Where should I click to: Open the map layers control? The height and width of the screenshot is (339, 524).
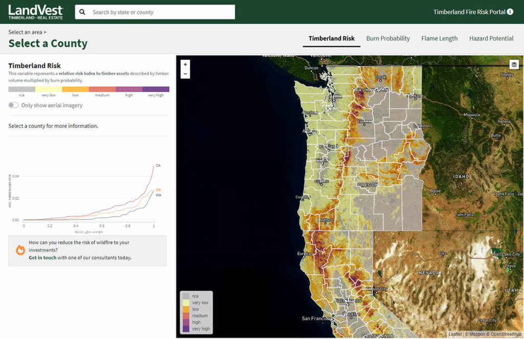[x=514, y=64]
